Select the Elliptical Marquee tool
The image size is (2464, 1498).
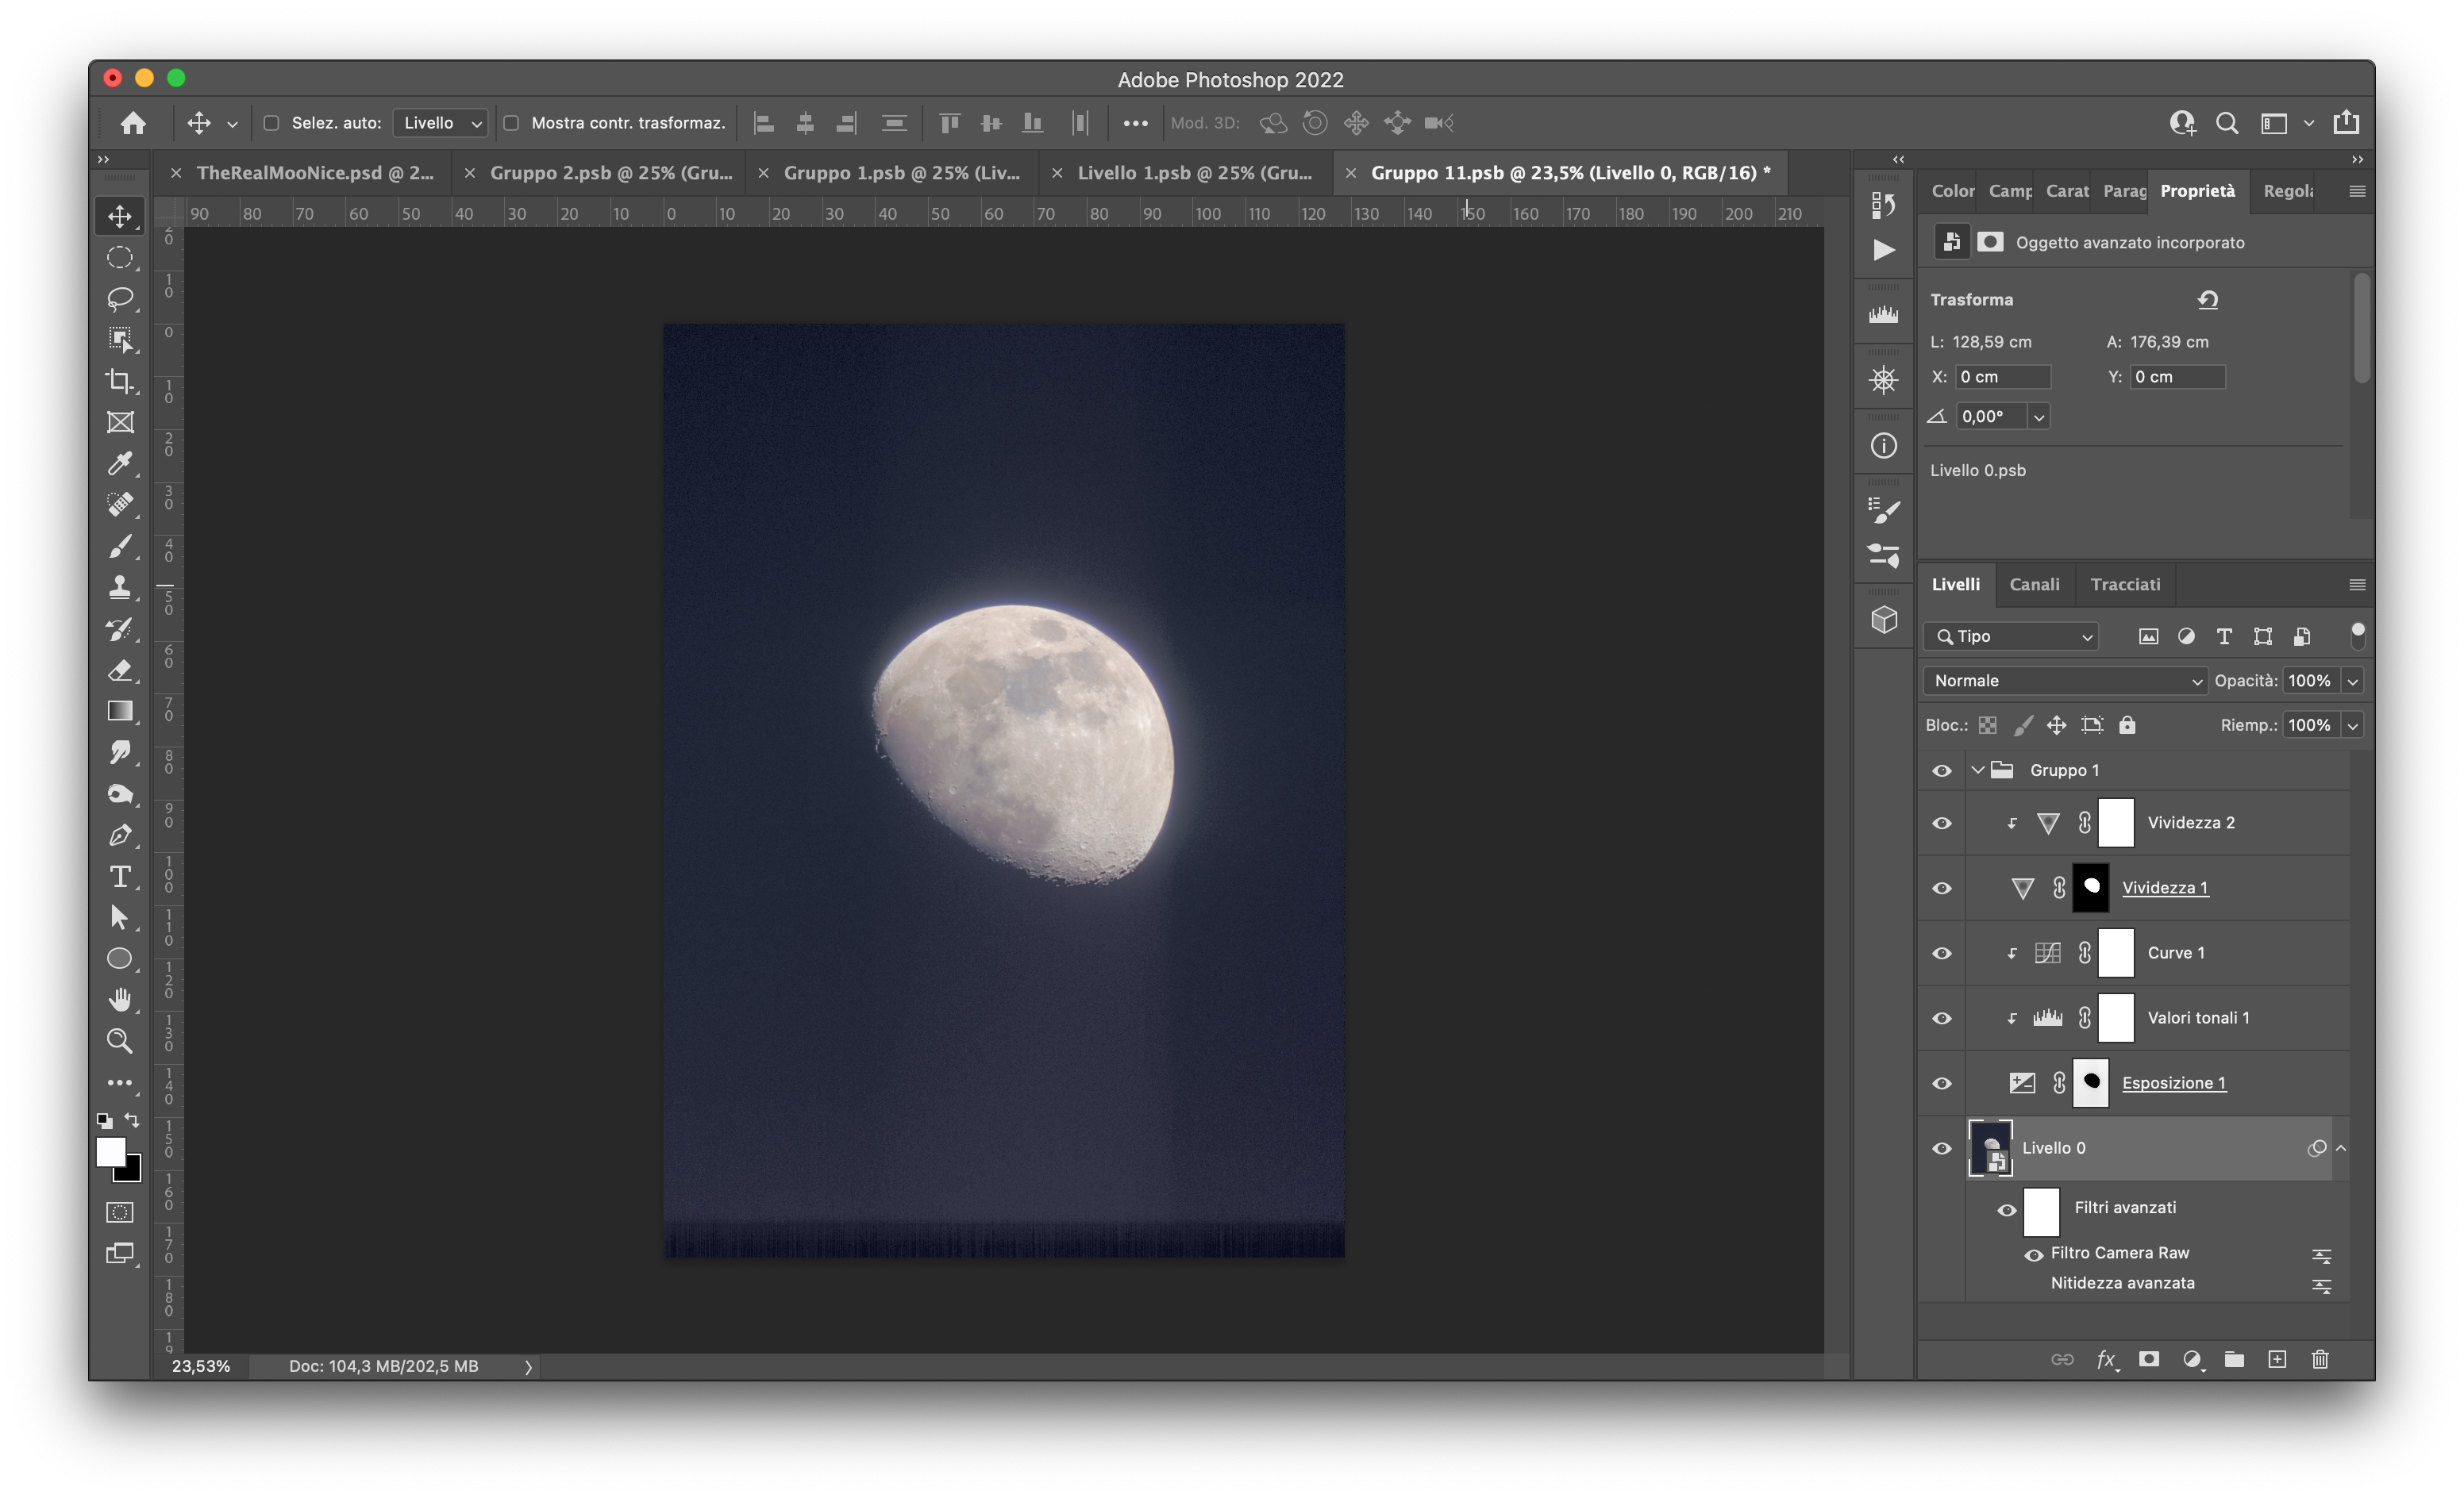pyautogui.click(x=120, y=257)
